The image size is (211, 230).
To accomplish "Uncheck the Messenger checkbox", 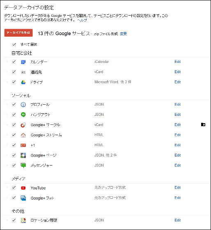I will click(x=14, y=166).
